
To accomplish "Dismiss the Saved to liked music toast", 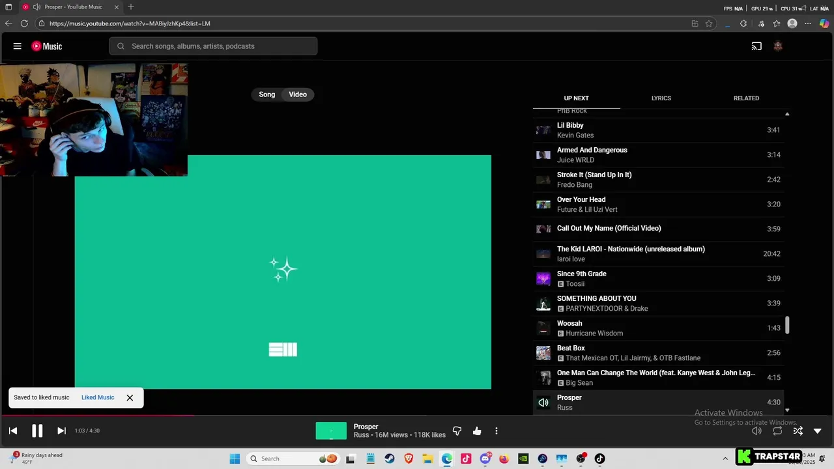I will (x=130, y=397).
